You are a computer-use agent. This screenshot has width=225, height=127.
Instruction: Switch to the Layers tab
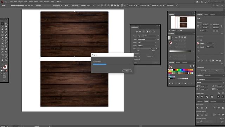206,14
